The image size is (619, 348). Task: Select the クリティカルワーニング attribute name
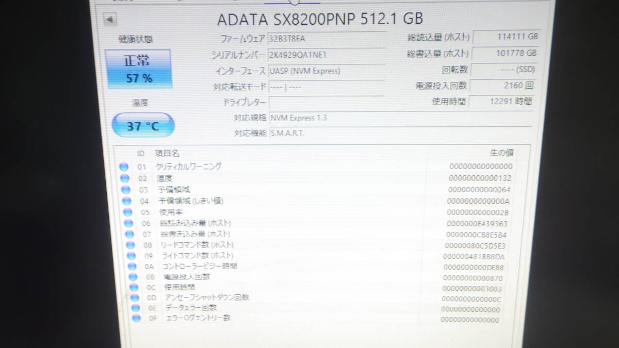point(189,167)
